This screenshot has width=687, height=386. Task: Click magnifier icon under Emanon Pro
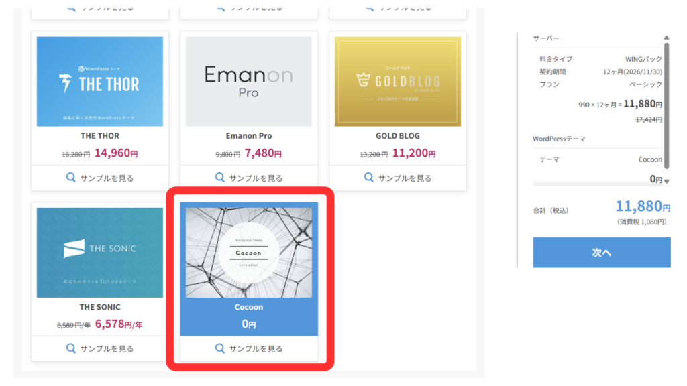coord(220,178)
